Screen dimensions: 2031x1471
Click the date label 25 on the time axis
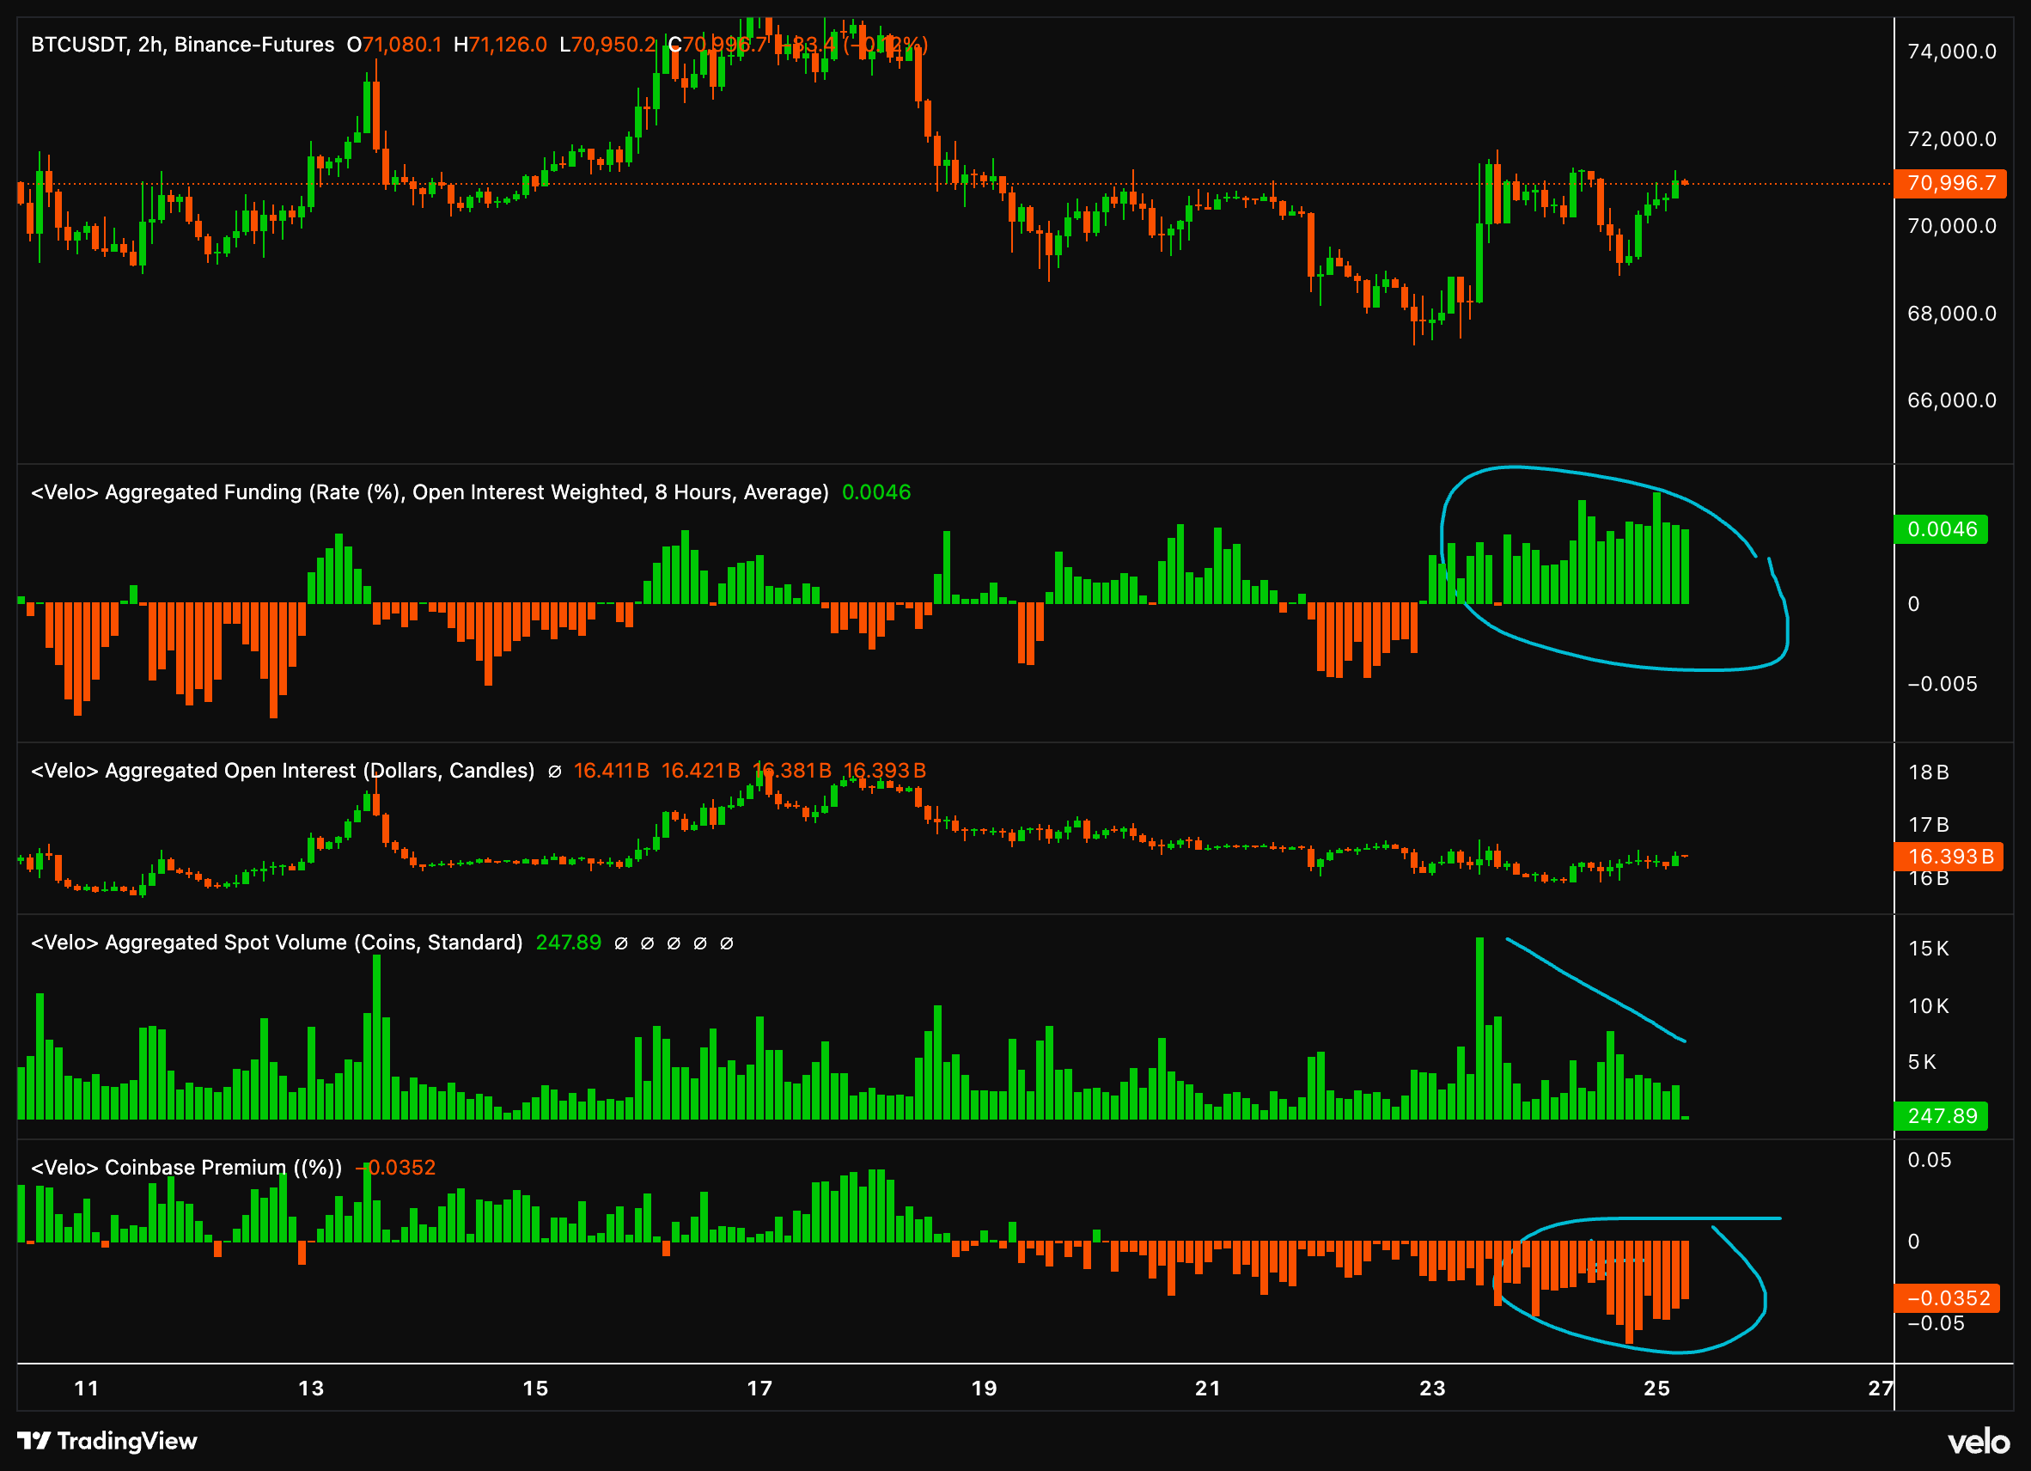coord(1657,1389)
